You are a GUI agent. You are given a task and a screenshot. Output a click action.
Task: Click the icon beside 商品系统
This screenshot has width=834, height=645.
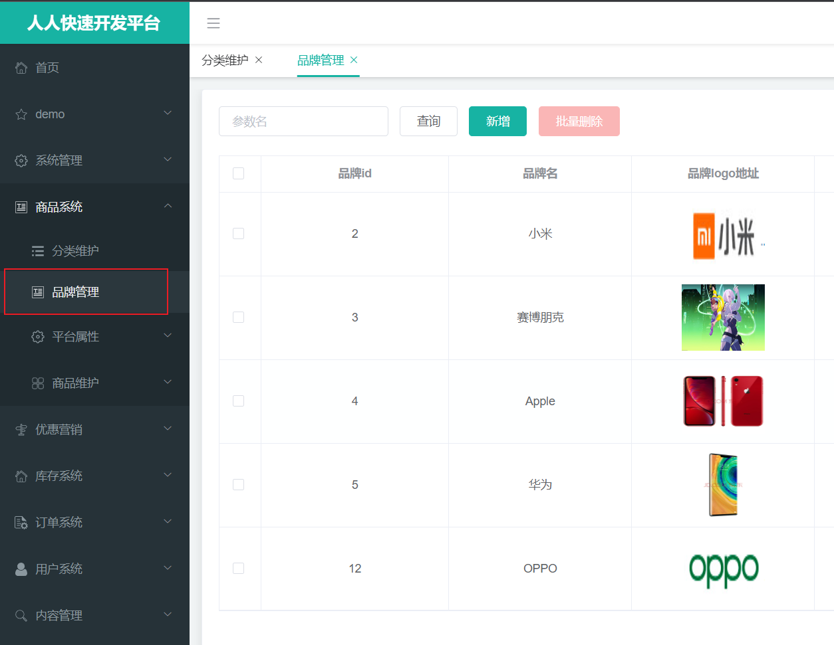21,207
